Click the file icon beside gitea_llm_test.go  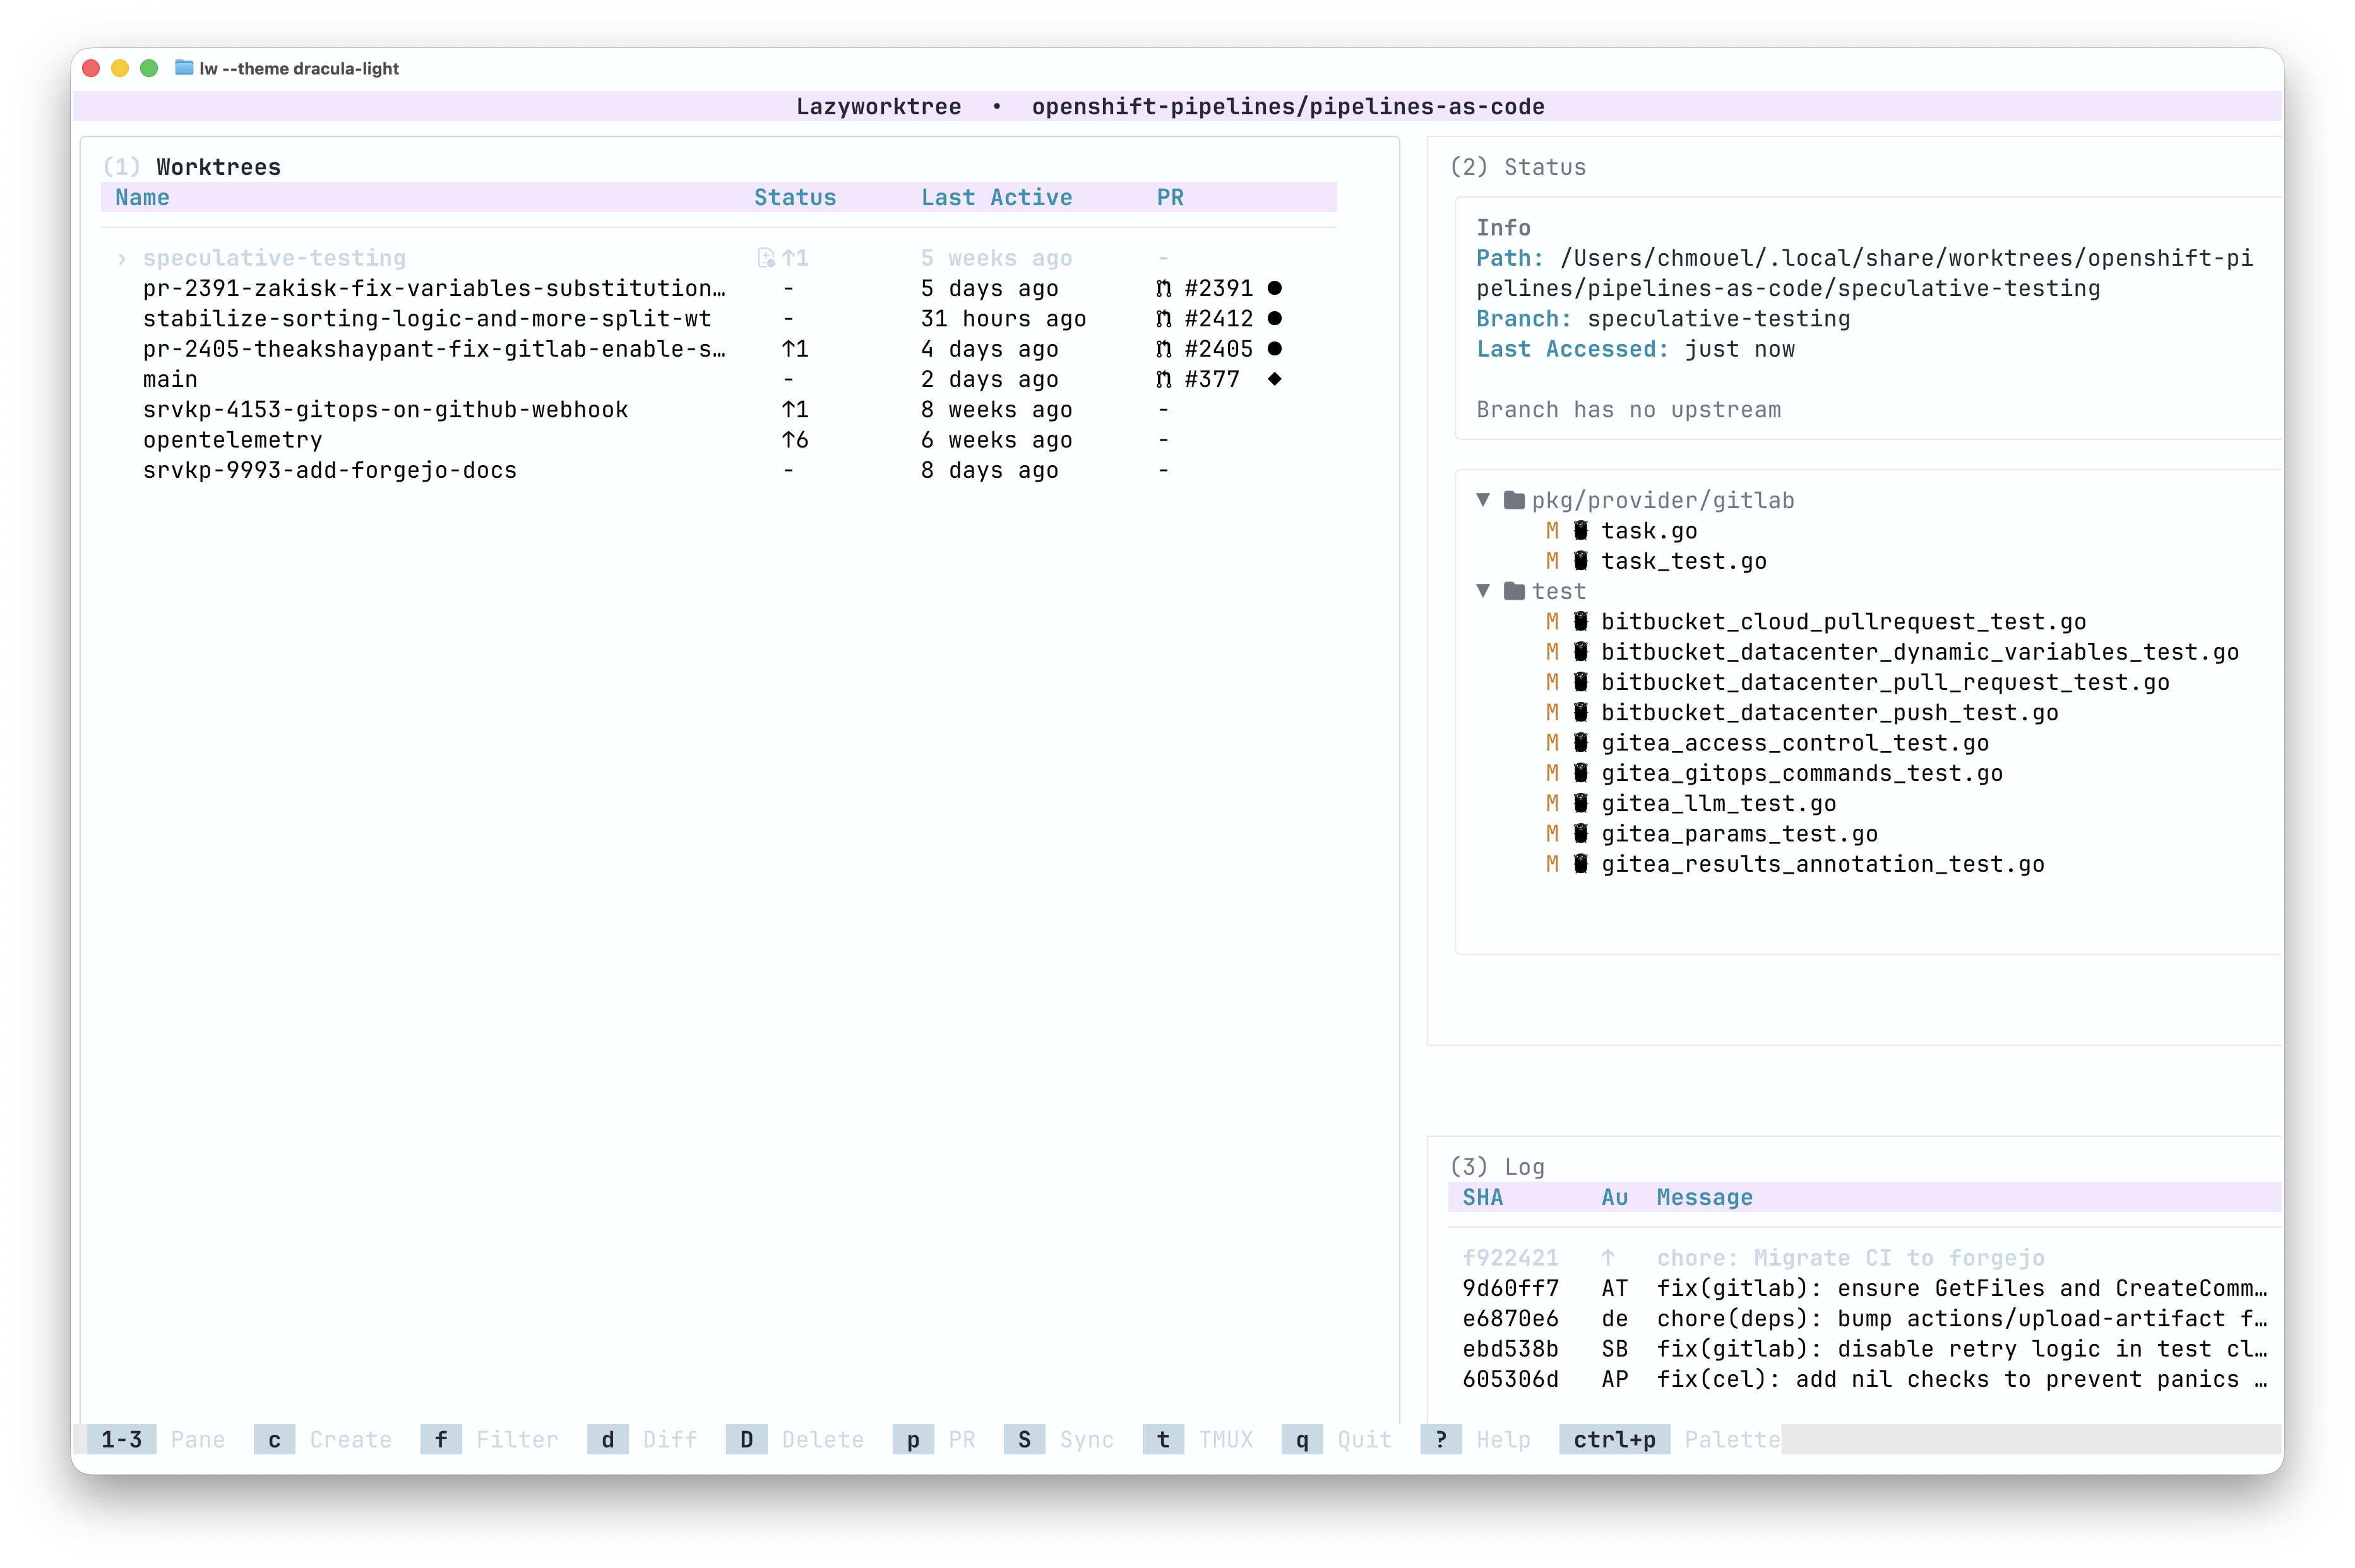tap(1581, 803)
